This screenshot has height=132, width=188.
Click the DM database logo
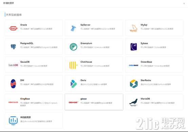click(13, 84)
